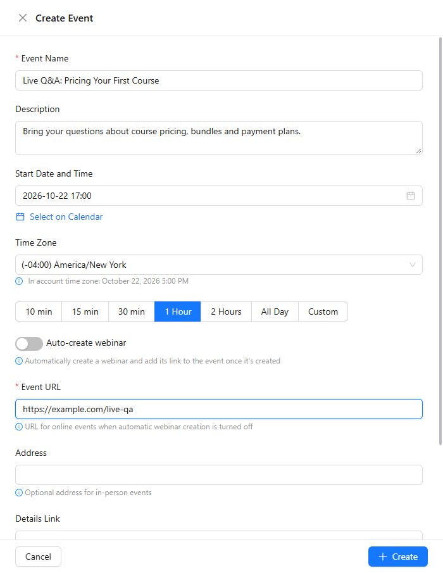Select the 15 min duration
This screenshot has width=443, height=573.
coord(85,312)
